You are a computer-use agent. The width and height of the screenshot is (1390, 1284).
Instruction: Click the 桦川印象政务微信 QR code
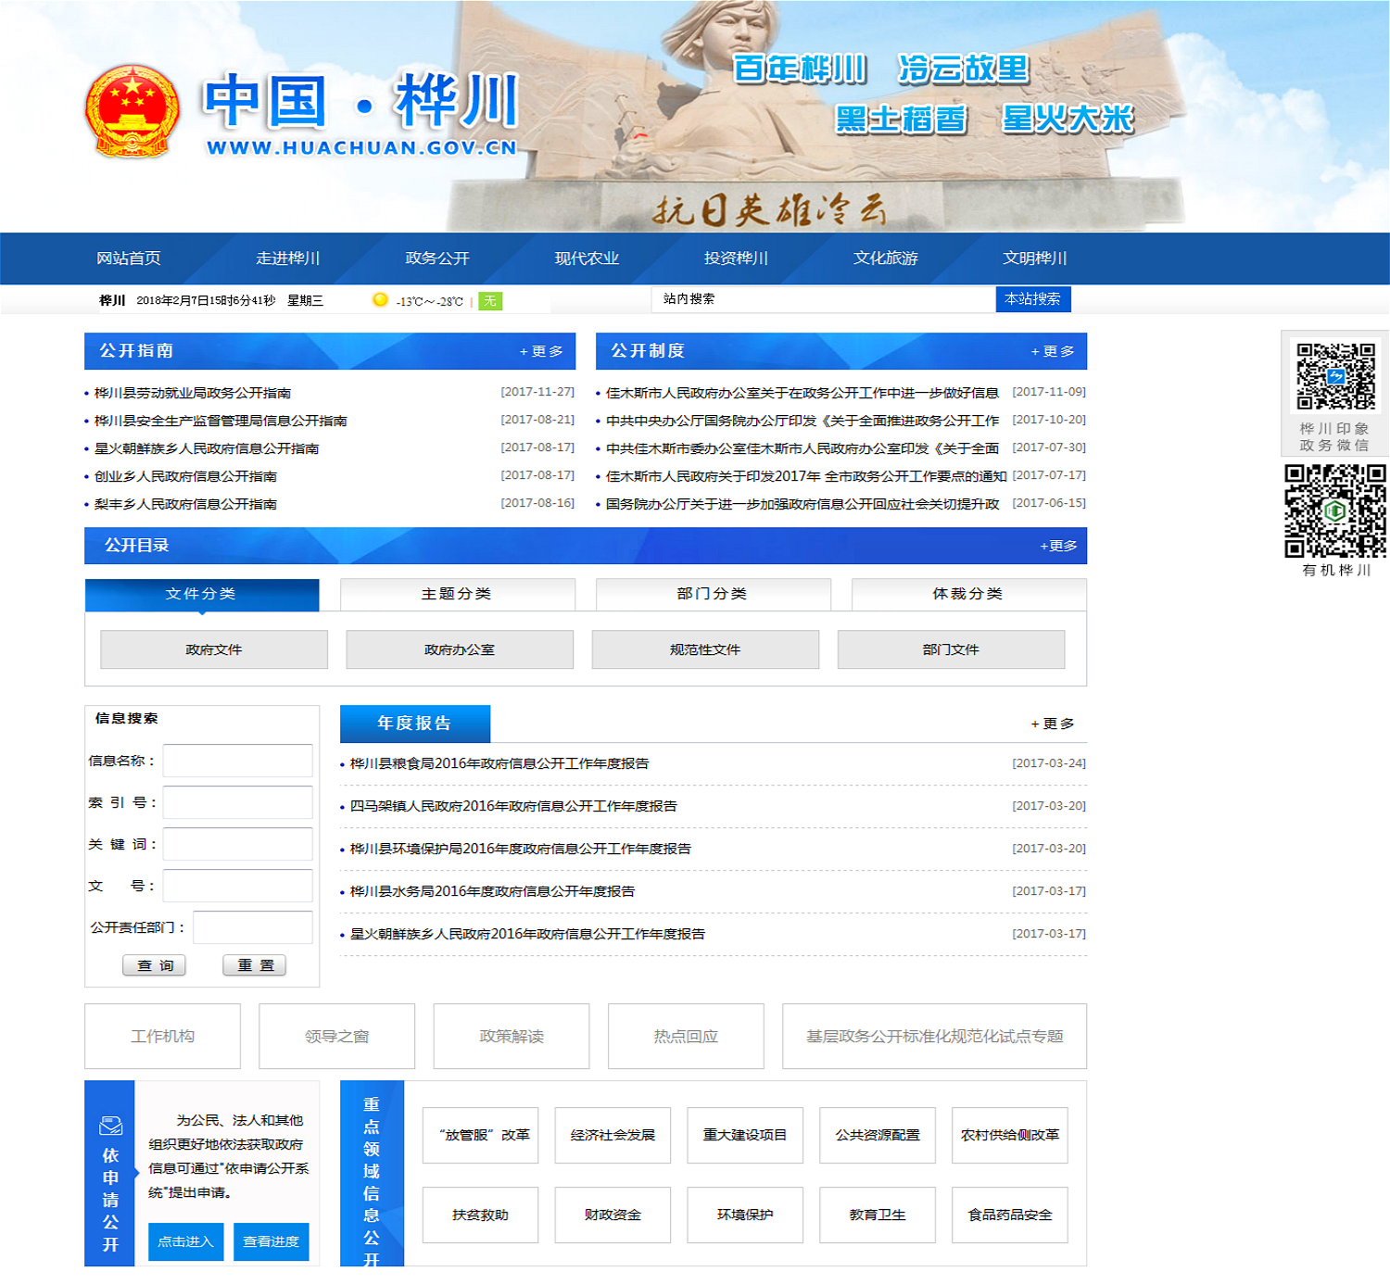[x=1334, y=376]
